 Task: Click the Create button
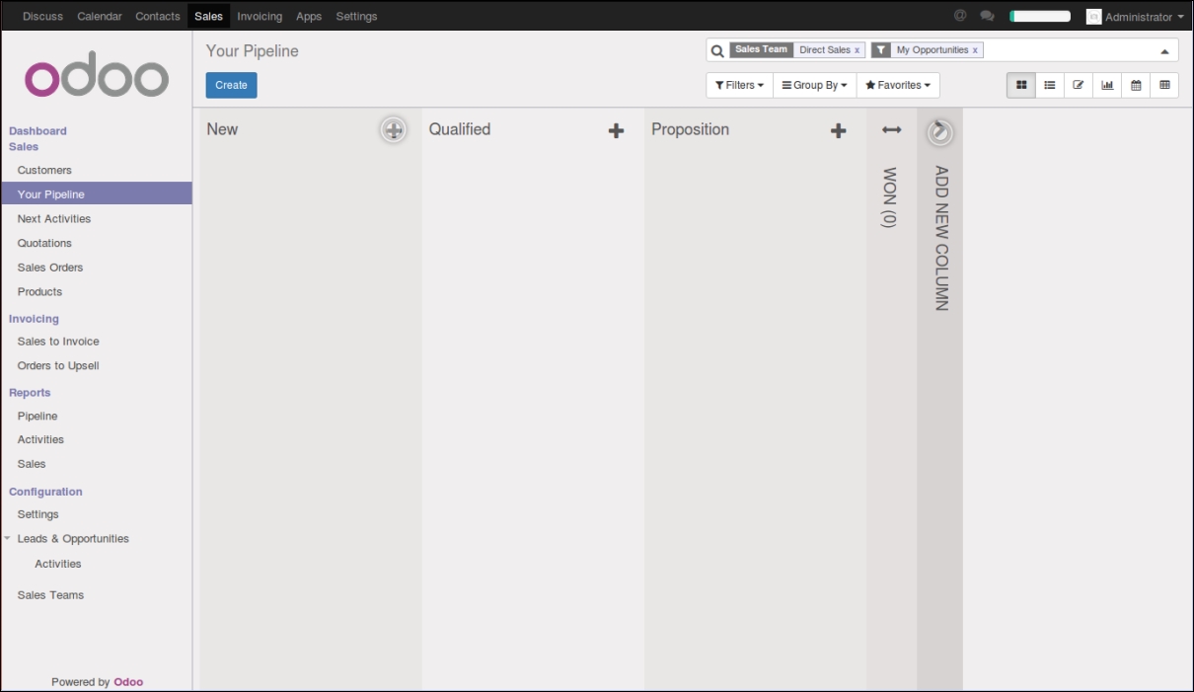point(231,85)
